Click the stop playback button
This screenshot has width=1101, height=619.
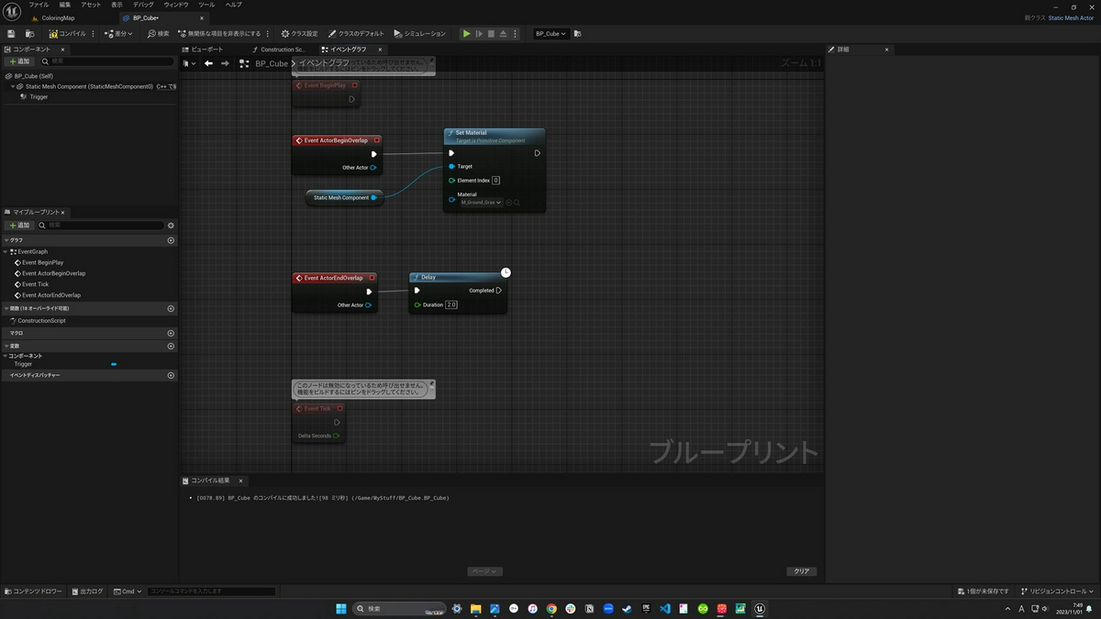click(x=491, y=34)
